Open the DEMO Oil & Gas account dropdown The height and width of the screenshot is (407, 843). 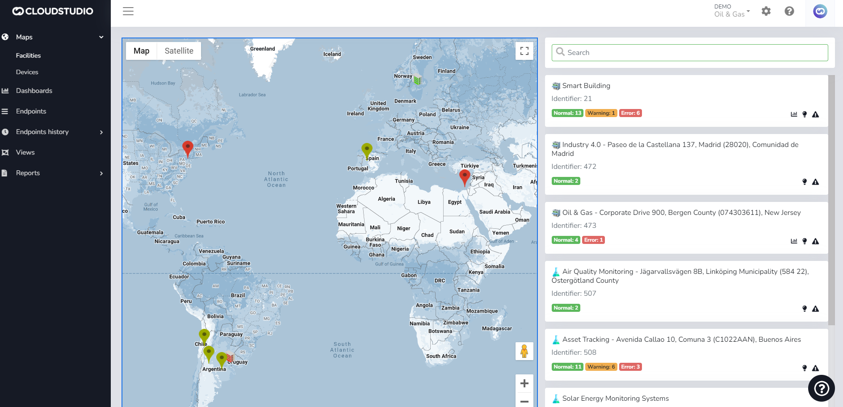732,11
